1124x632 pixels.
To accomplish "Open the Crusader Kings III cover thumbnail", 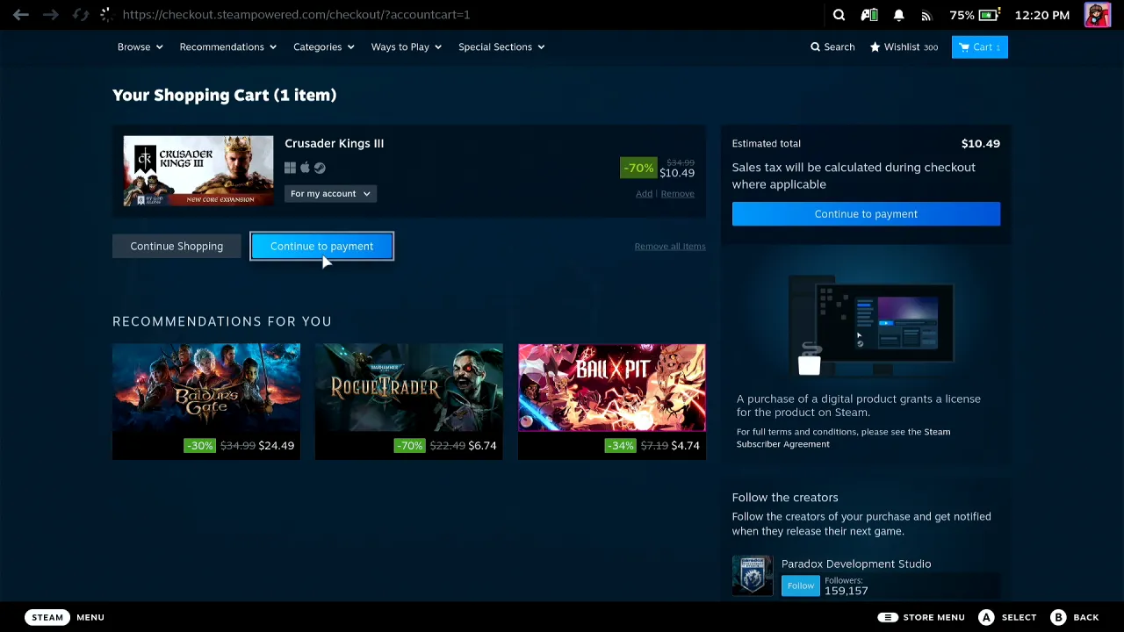I will (198, 171).
